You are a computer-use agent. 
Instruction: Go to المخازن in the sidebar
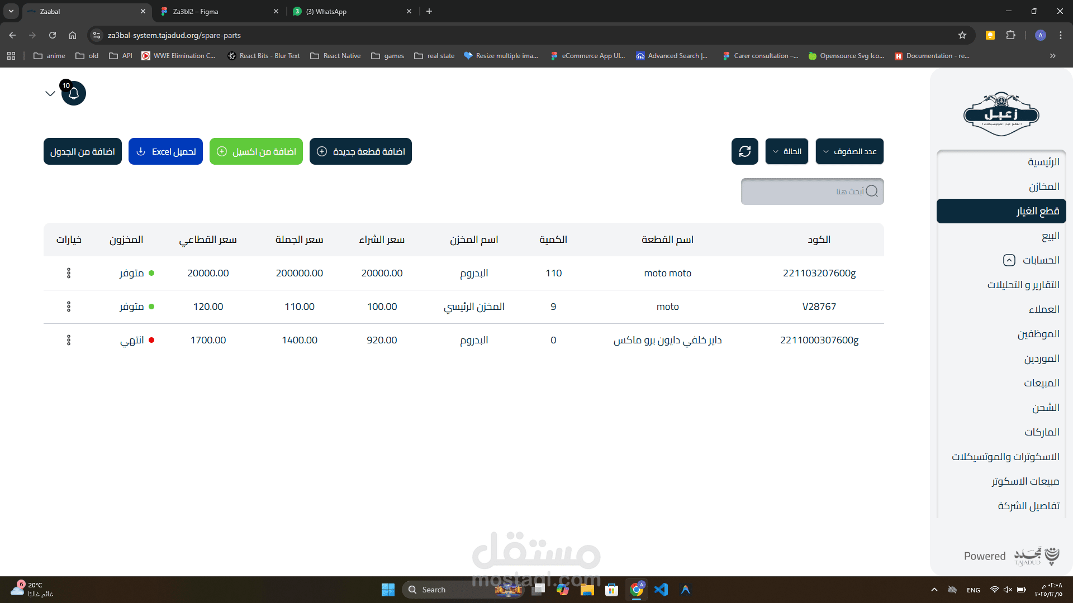pyautogui.click(x=1044, y=186)
